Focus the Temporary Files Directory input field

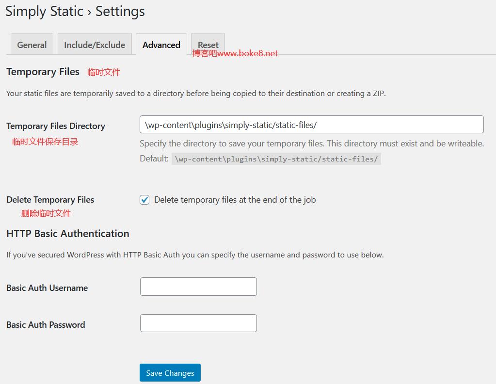(312, 125)
